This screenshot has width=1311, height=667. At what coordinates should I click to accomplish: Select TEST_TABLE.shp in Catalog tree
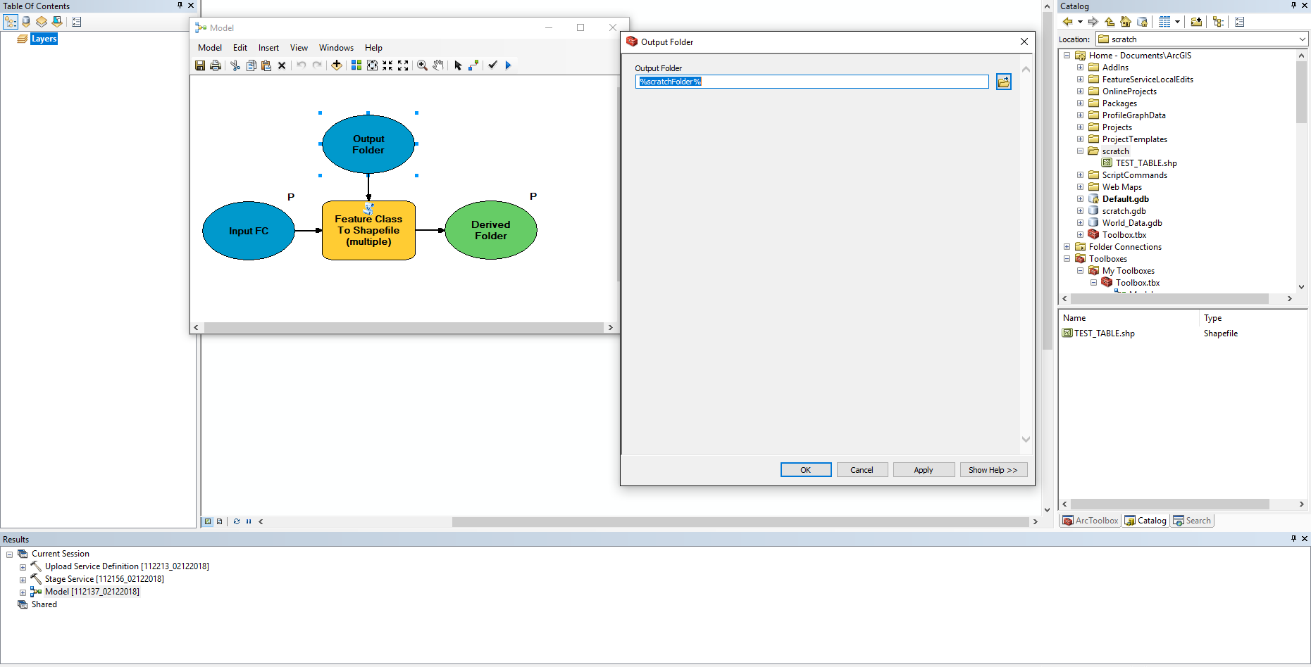tap(1145, 163)
